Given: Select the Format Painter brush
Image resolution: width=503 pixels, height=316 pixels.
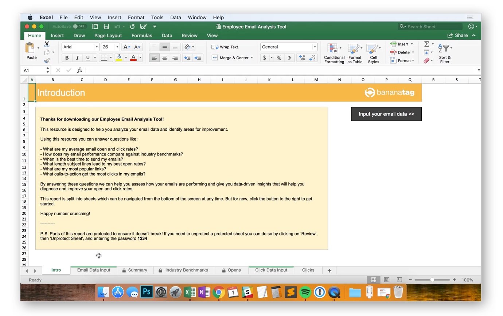Looking at the screenshot, I should tap(47, 61).
